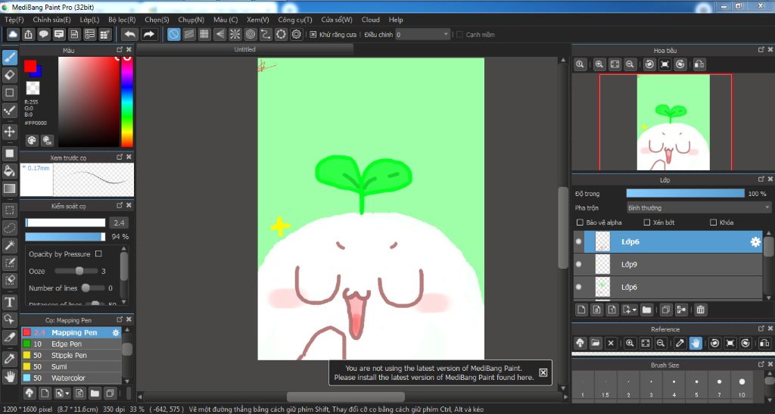Open the Pha trộn blend mode dropdown
The width and height of the screenshot is (775, 414).
click(698, 207)
